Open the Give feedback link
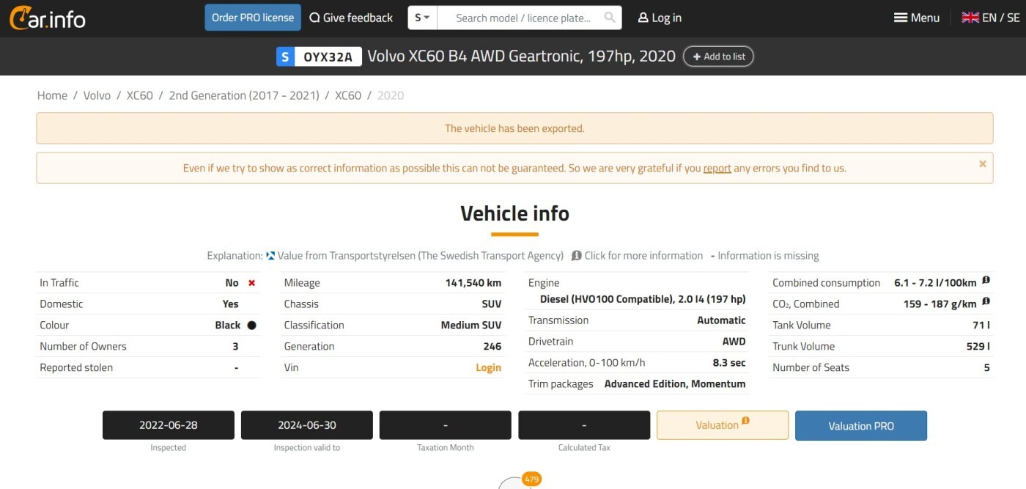 coord(351,18)
